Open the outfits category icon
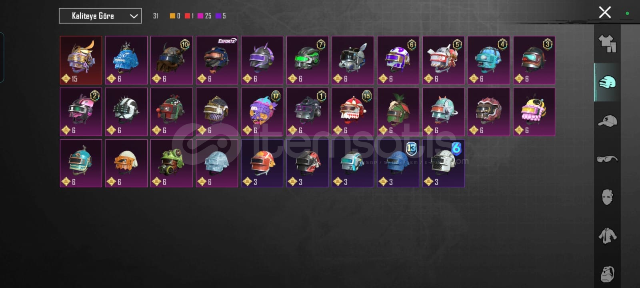Image resolution: width=640 pixels, height=288 pixels. (607, 44)
